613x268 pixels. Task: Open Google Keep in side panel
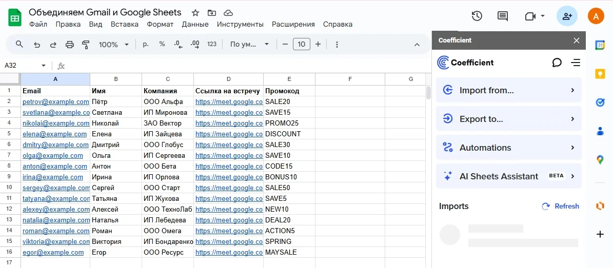pyautogui.click(x=600, y=74)
